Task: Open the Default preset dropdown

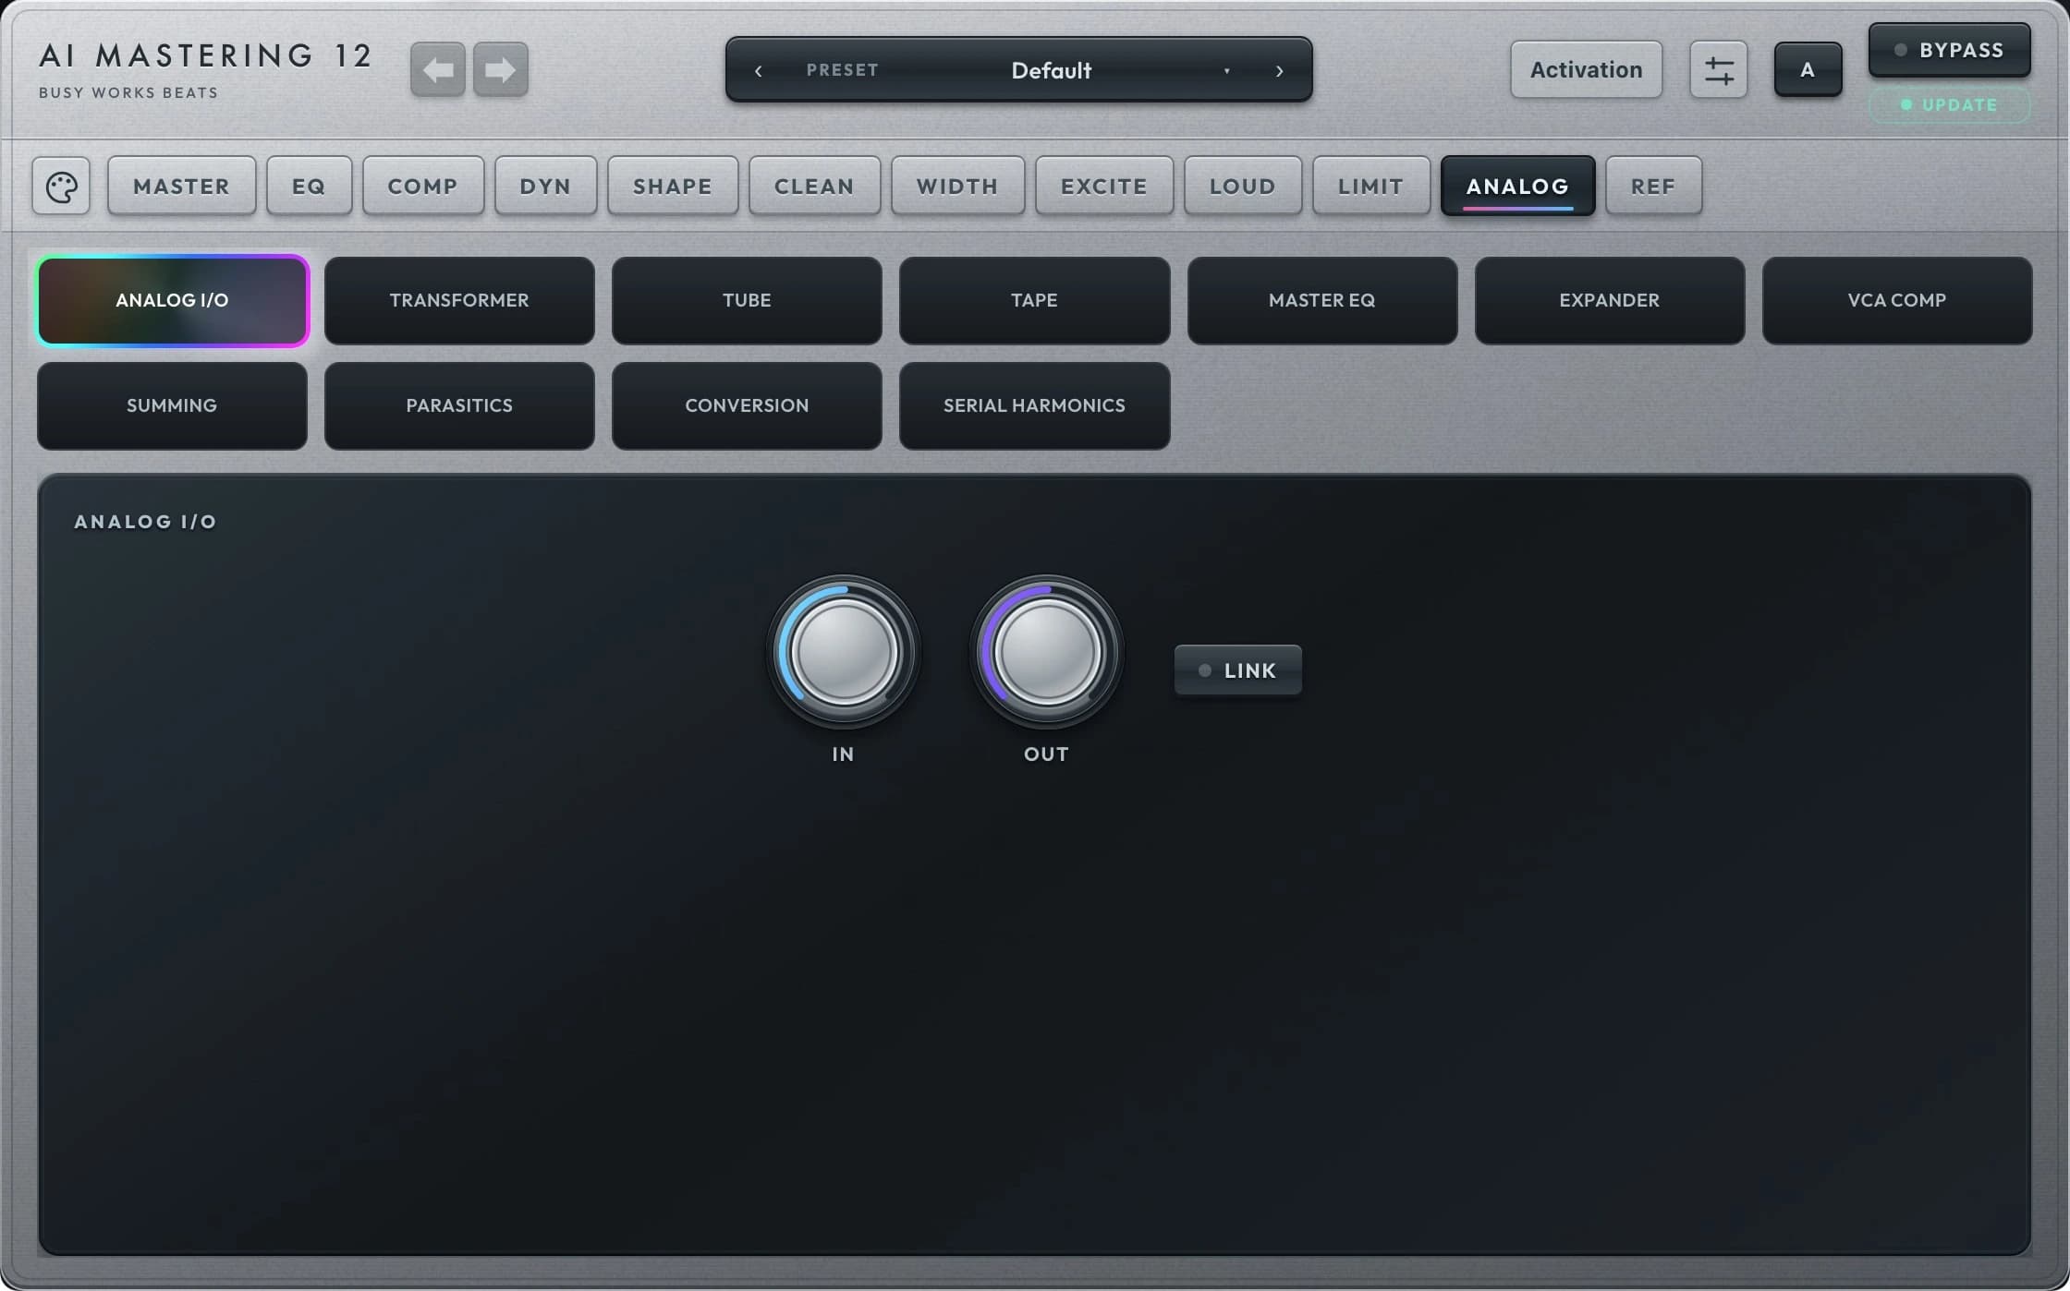Action: point(1052,70)
